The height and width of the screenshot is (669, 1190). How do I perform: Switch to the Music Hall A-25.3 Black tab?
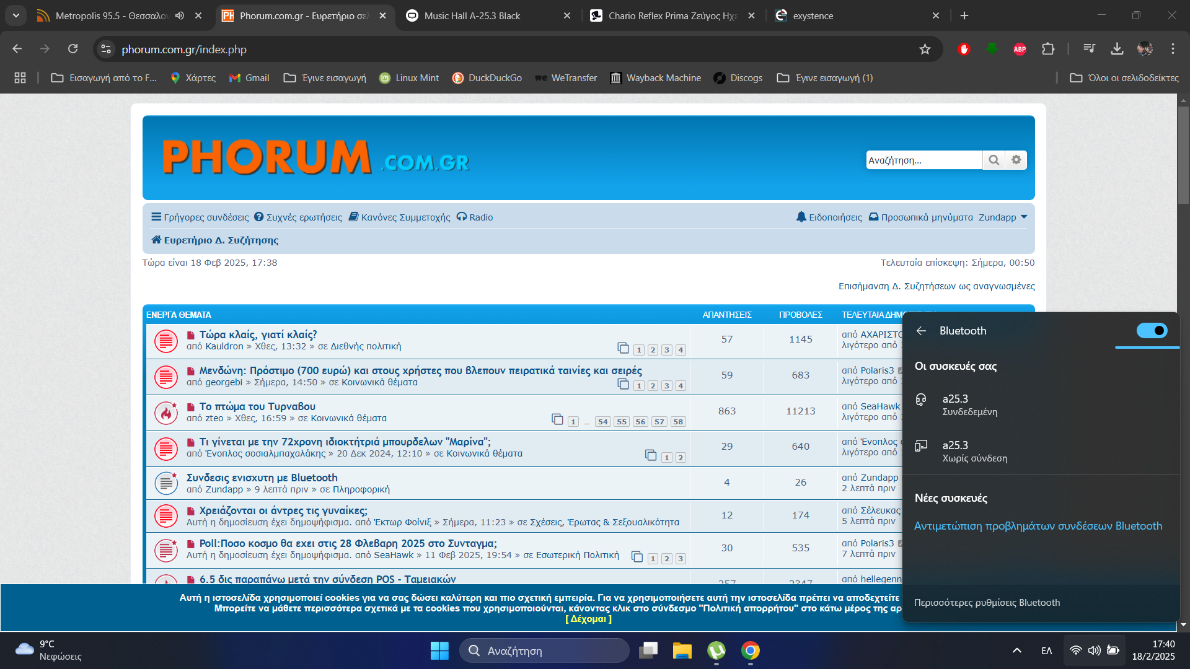[472, 15]
